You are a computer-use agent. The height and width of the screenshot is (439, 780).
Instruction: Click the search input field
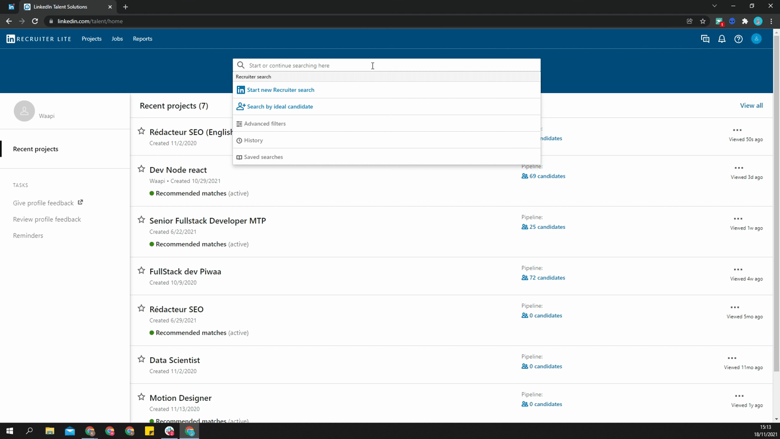[x=386, y=65]
